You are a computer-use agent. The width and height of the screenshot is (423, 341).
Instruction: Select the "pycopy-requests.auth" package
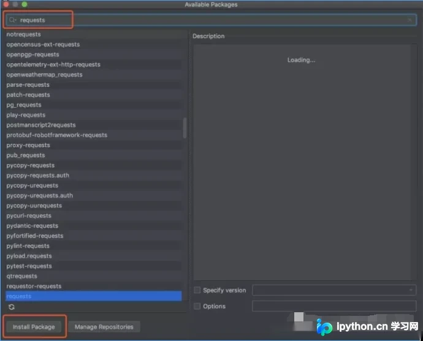[94, 175]
